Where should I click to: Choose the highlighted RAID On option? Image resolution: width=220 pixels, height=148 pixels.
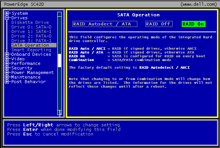tap(193, 24)
